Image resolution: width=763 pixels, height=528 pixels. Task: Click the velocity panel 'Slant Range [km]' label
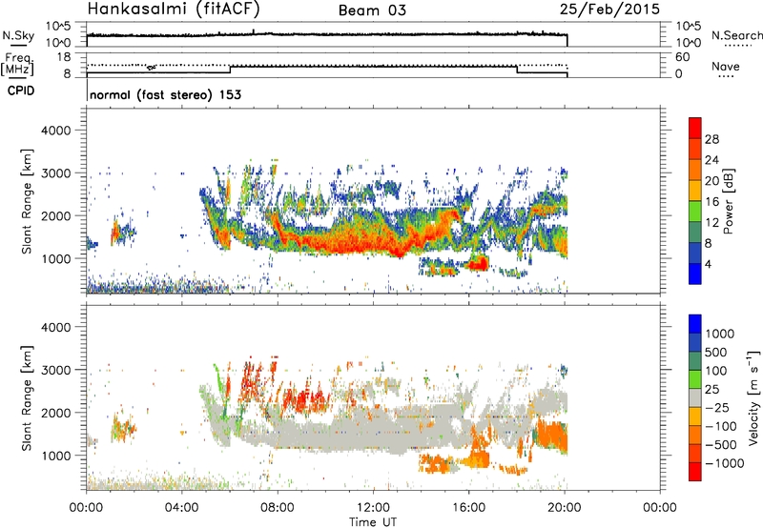(27, 397)
